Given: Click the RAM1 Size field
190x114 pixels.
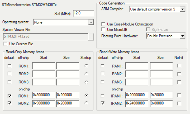Looking at the screenshot, I should 161,66.
